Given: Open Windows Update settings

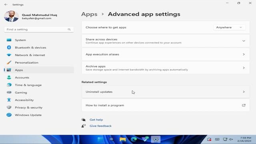Looking at the screenshot, I should tap(39, 115).
